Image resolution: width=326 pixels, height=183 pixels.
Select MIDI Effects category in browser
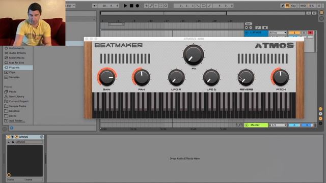click(17, 57)
